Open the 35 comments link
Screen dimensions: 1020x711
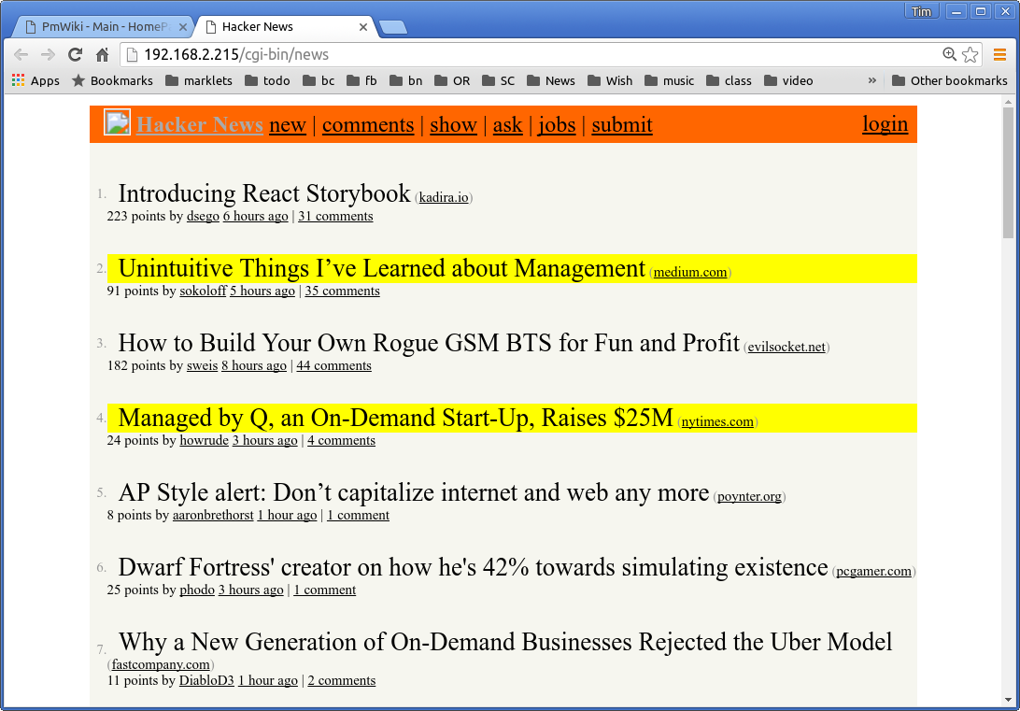tap(342, 291)
